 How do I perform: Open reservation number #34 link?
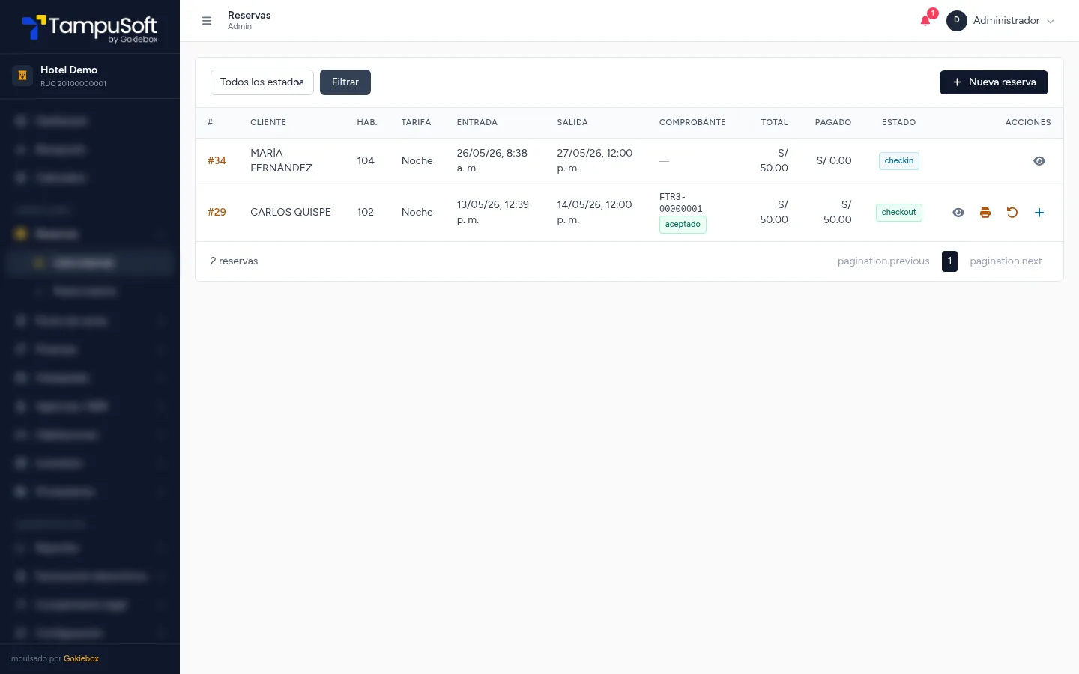tap(217, 160)
